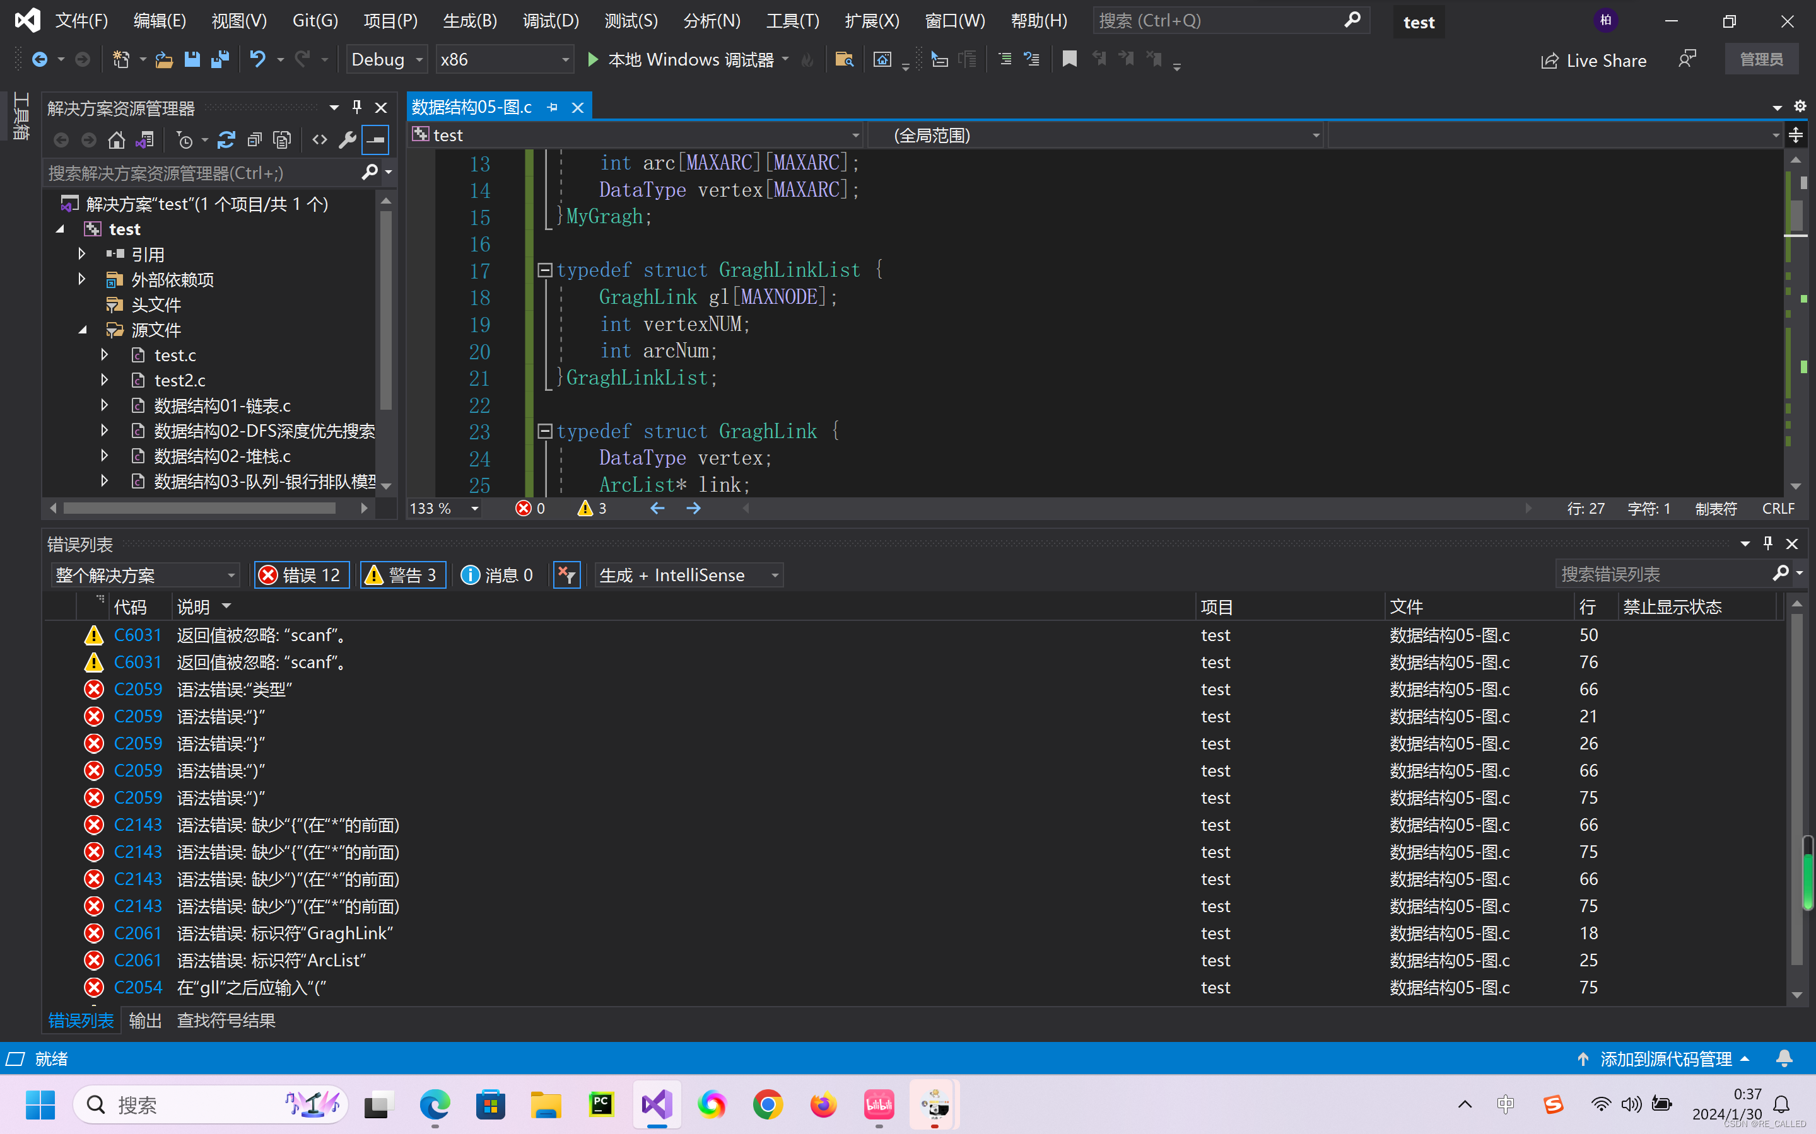Open the 调试(D) menu

click(550, 21)
